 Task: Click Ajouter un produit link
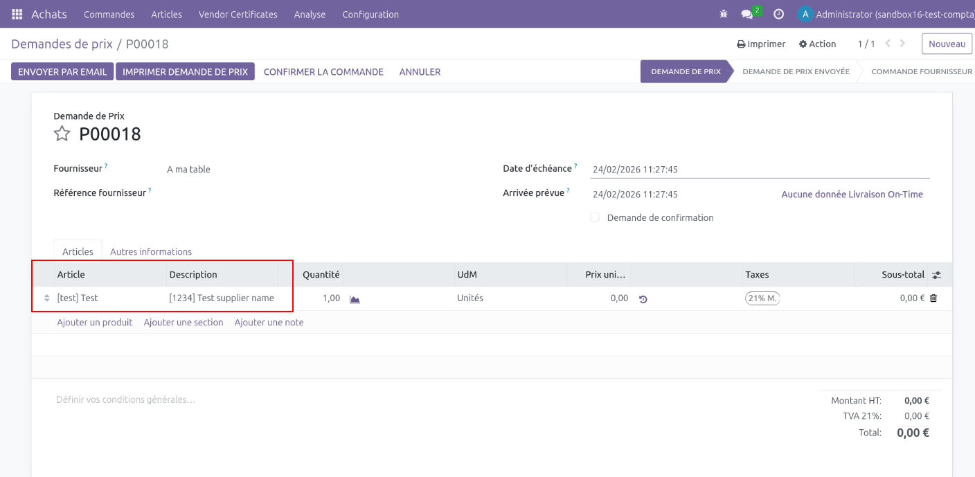(x=95, y=322)
